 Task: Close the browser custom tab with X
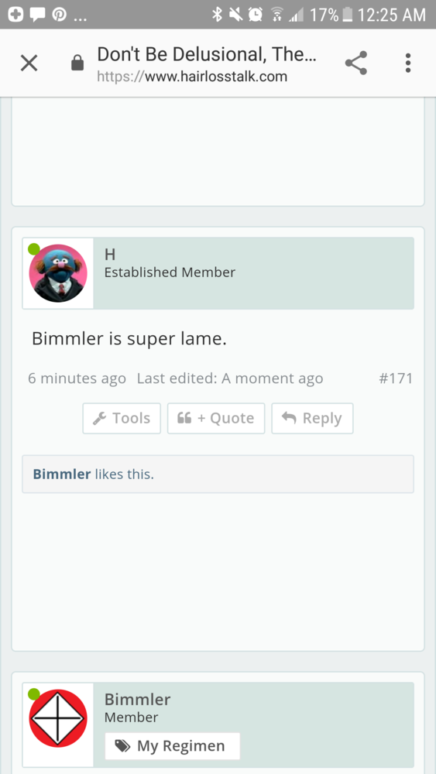29,63
